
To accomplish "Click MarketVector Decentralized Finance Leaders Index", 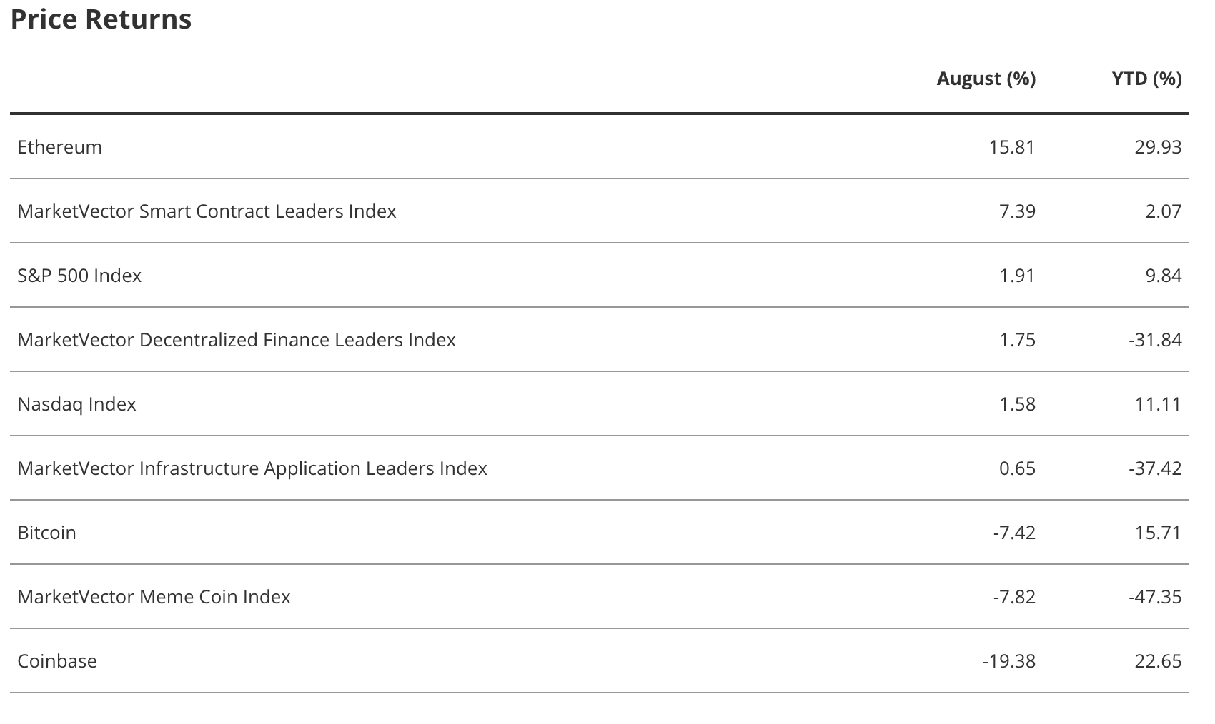I will [x=237, y=340].
